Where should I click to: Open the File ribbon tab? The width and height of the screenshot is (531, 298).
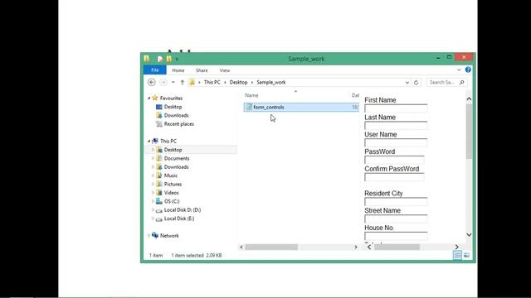click(155, 70)
